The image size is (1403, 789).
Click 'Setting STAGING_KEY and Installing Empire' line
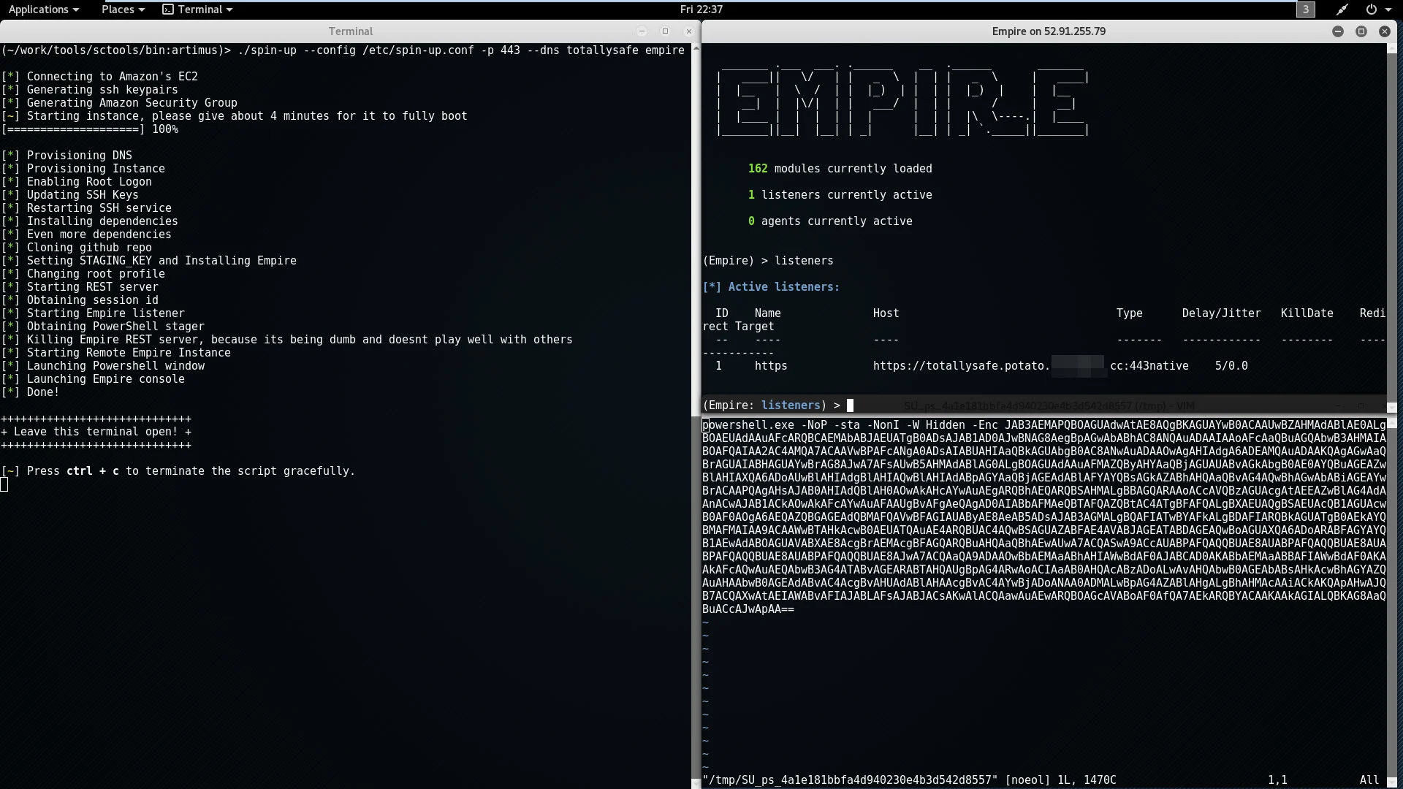pos(149,261)
